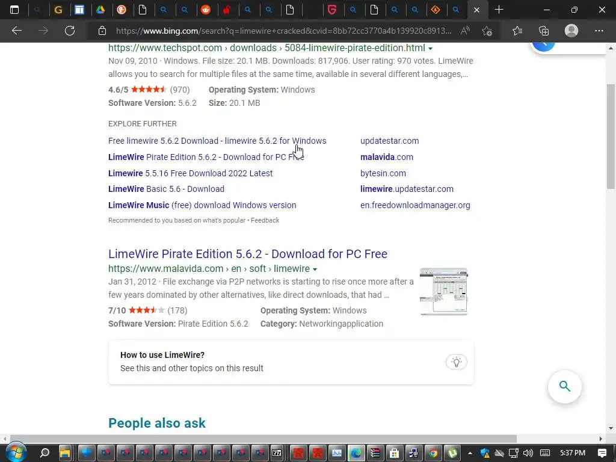Open Microsoft Store taskbar icon

[x=395, y=453]
